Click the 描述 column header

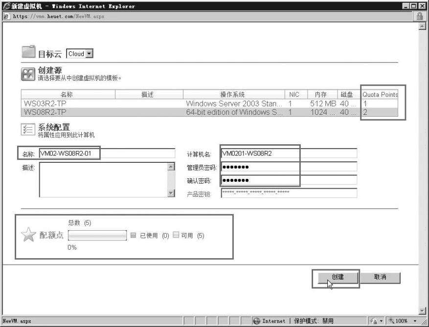(x=149, y=94)
